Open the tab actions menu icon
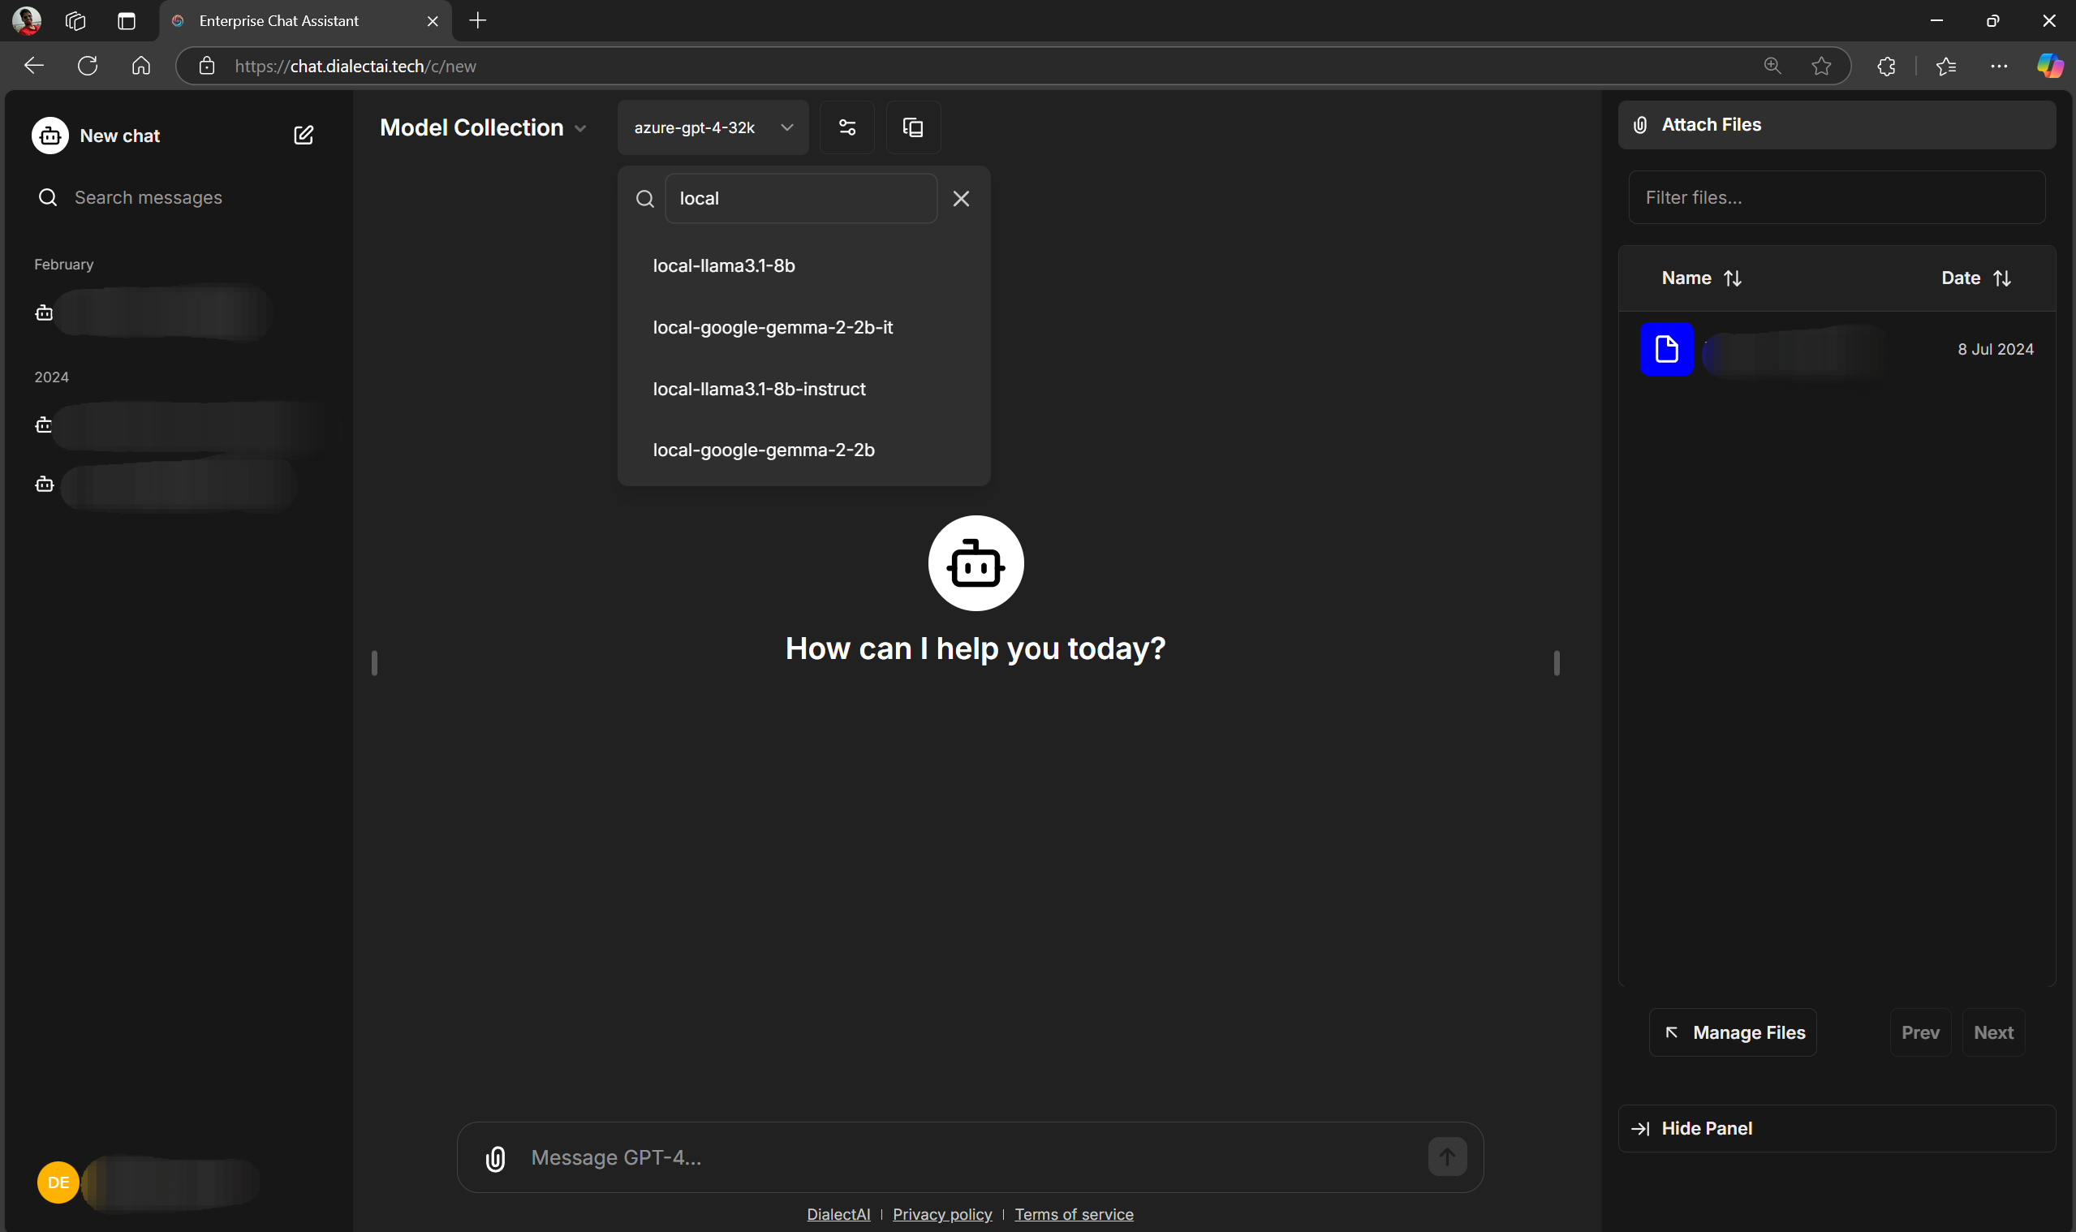Viewport: 2076px width, 1232px height. click(126, 21)
